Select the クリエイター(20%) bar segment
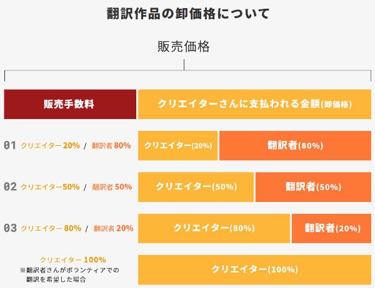Image resolution: width=375 pixels, height=288 pixels. [178, 145]
